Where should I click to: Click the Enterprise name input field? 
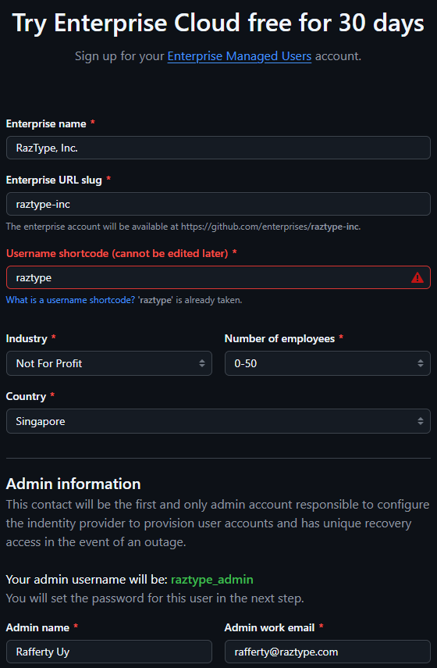pyautogui.click(x=218, y=148)
